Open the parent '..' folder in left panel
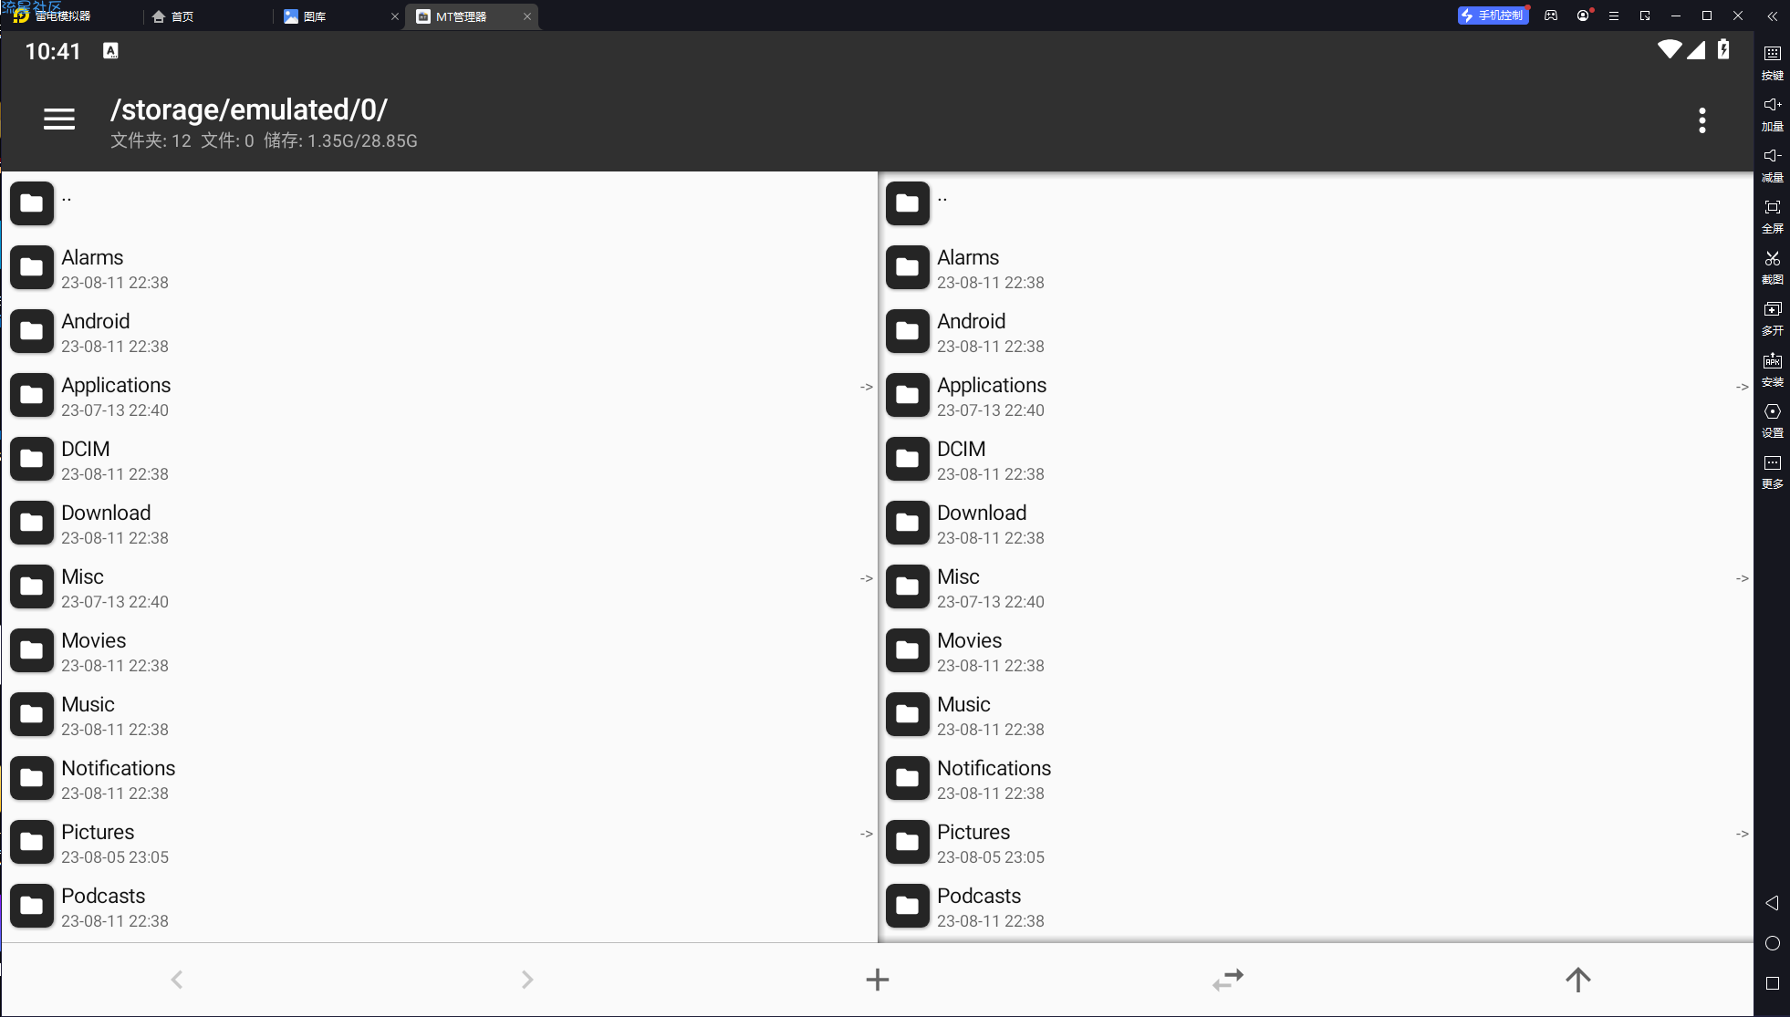 point(439,203)
